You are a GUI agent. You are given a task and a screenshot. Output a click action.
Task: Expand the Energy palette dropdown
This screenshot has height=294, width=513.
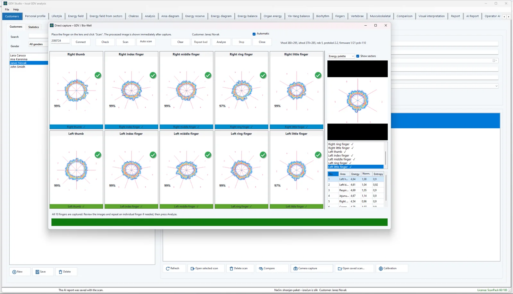(341, 56)
